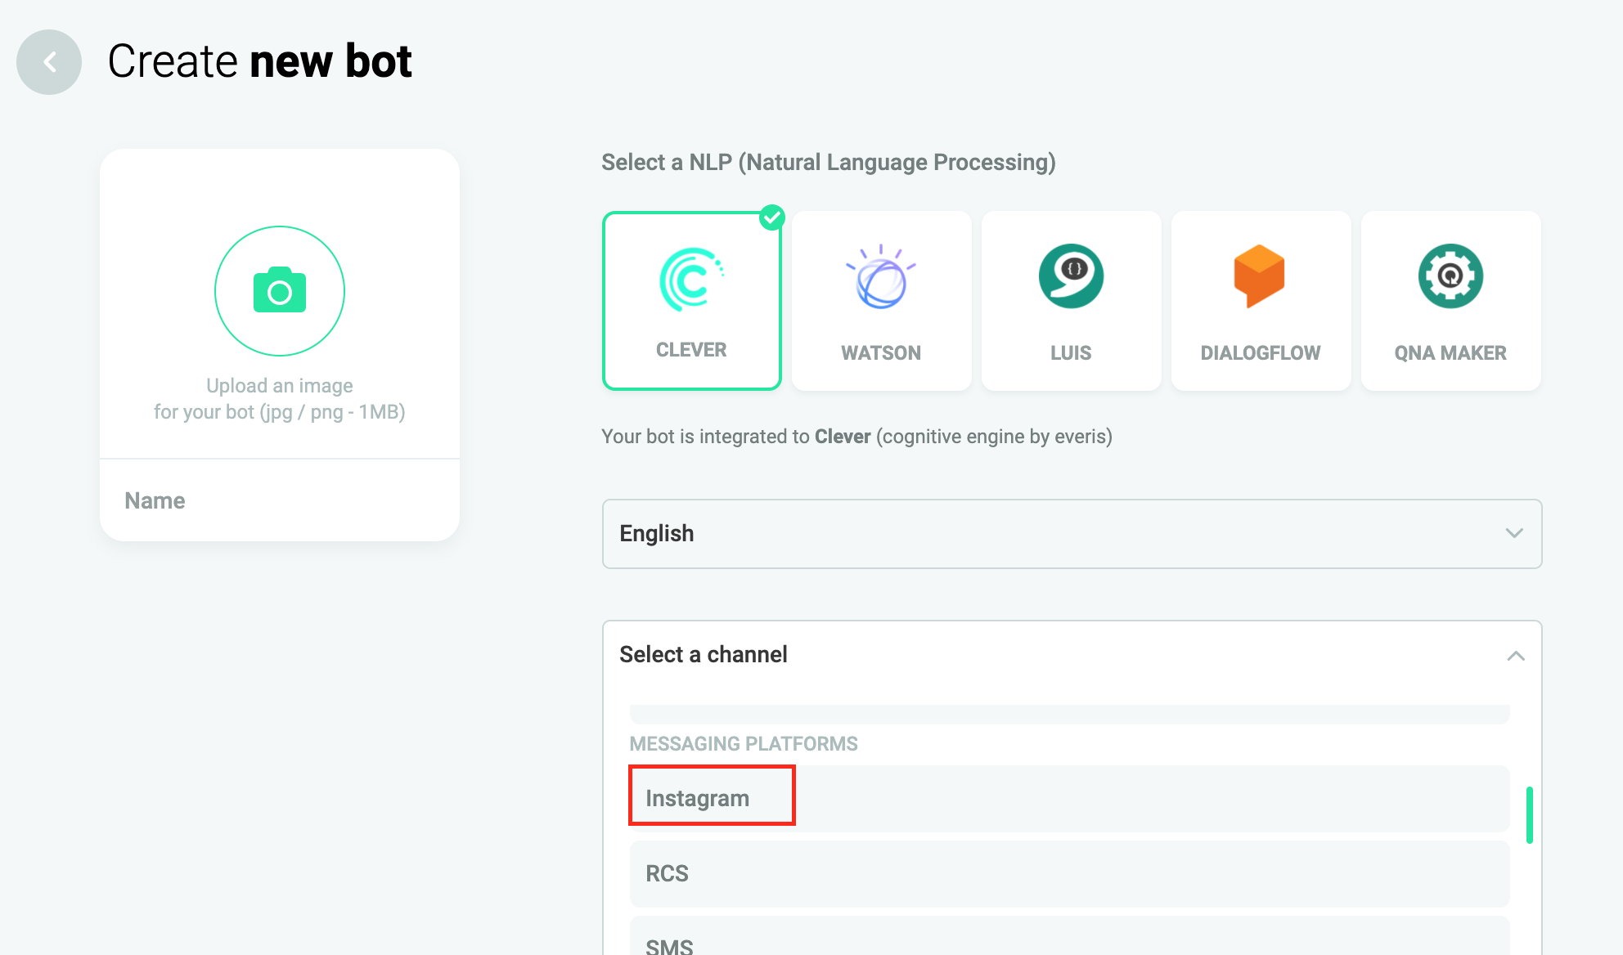This screenshot has width=1623, height=955.
Task: Click the QnA Maker gear icon
Action: pos(1450,276)
